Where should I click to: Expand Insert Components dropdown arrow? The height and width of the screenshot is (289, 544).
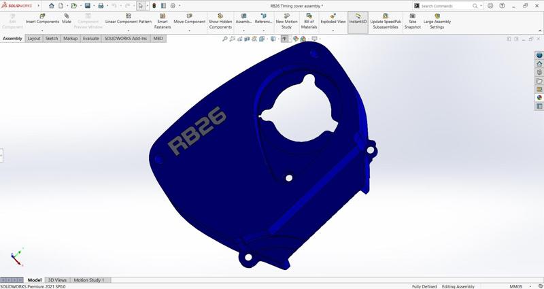[42, 31]
